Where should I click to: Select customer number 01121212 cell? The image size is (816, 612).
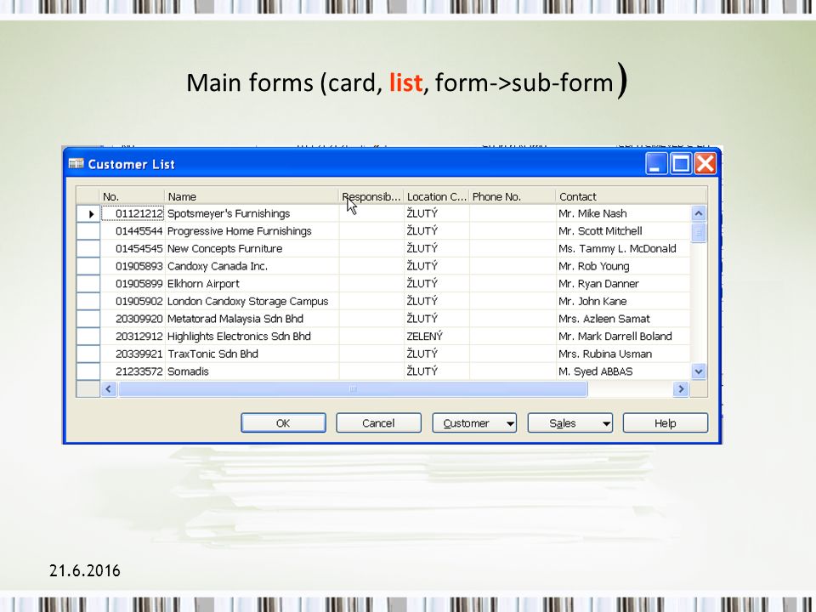133,213
